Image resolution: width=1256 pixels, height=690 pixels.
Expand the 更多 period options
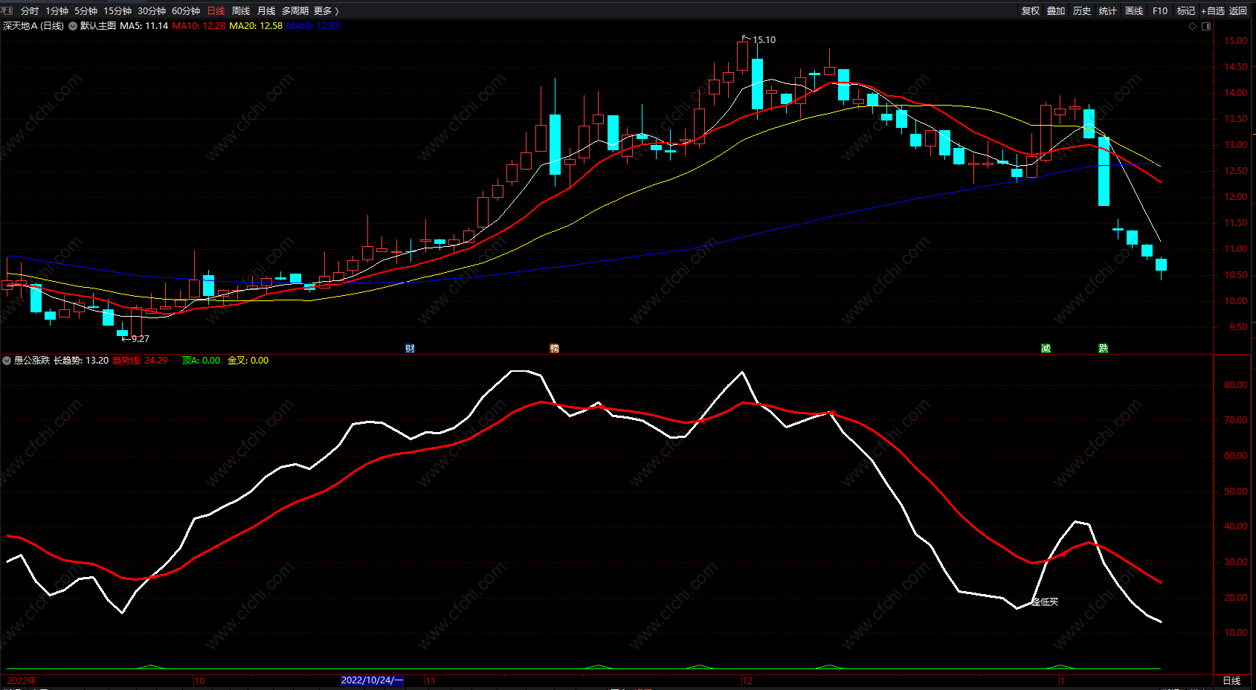tap(326, 10)
